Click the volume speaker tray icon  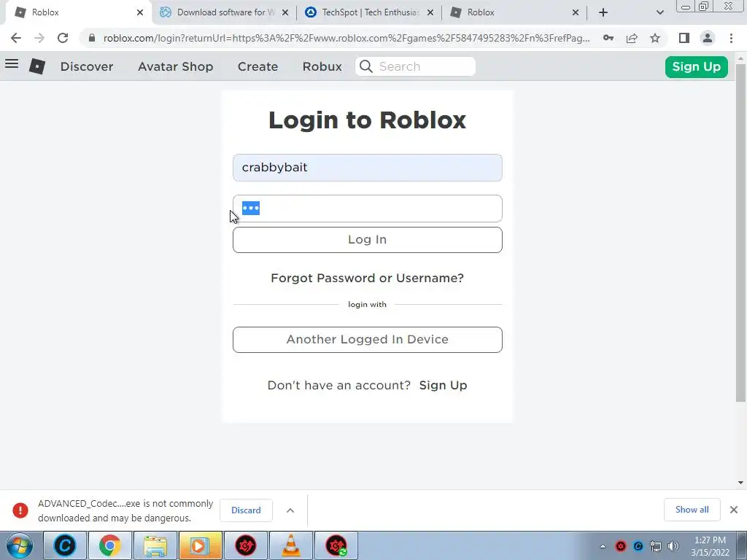[673, 546]
